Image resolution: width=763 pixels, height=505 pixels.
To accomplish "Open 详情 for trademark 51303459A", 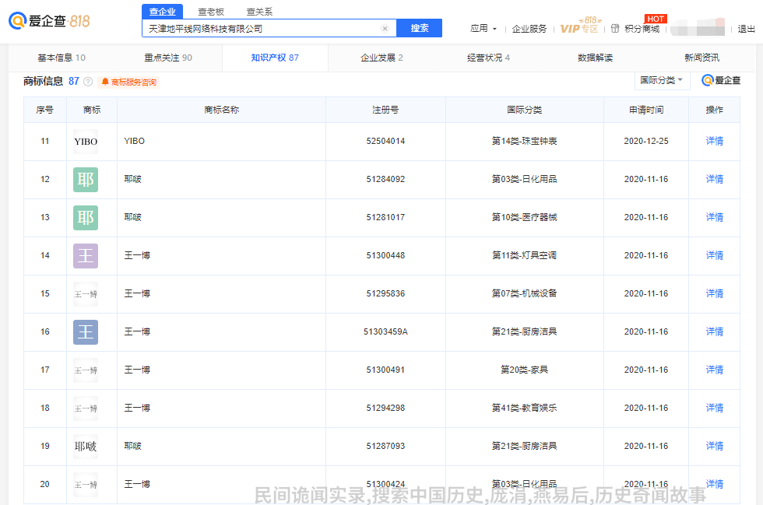I will click(715, 331).
